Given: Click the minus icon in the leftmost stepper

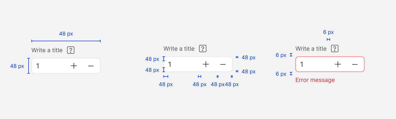Looking at the screenshot, I should click(x=91, y=66).
